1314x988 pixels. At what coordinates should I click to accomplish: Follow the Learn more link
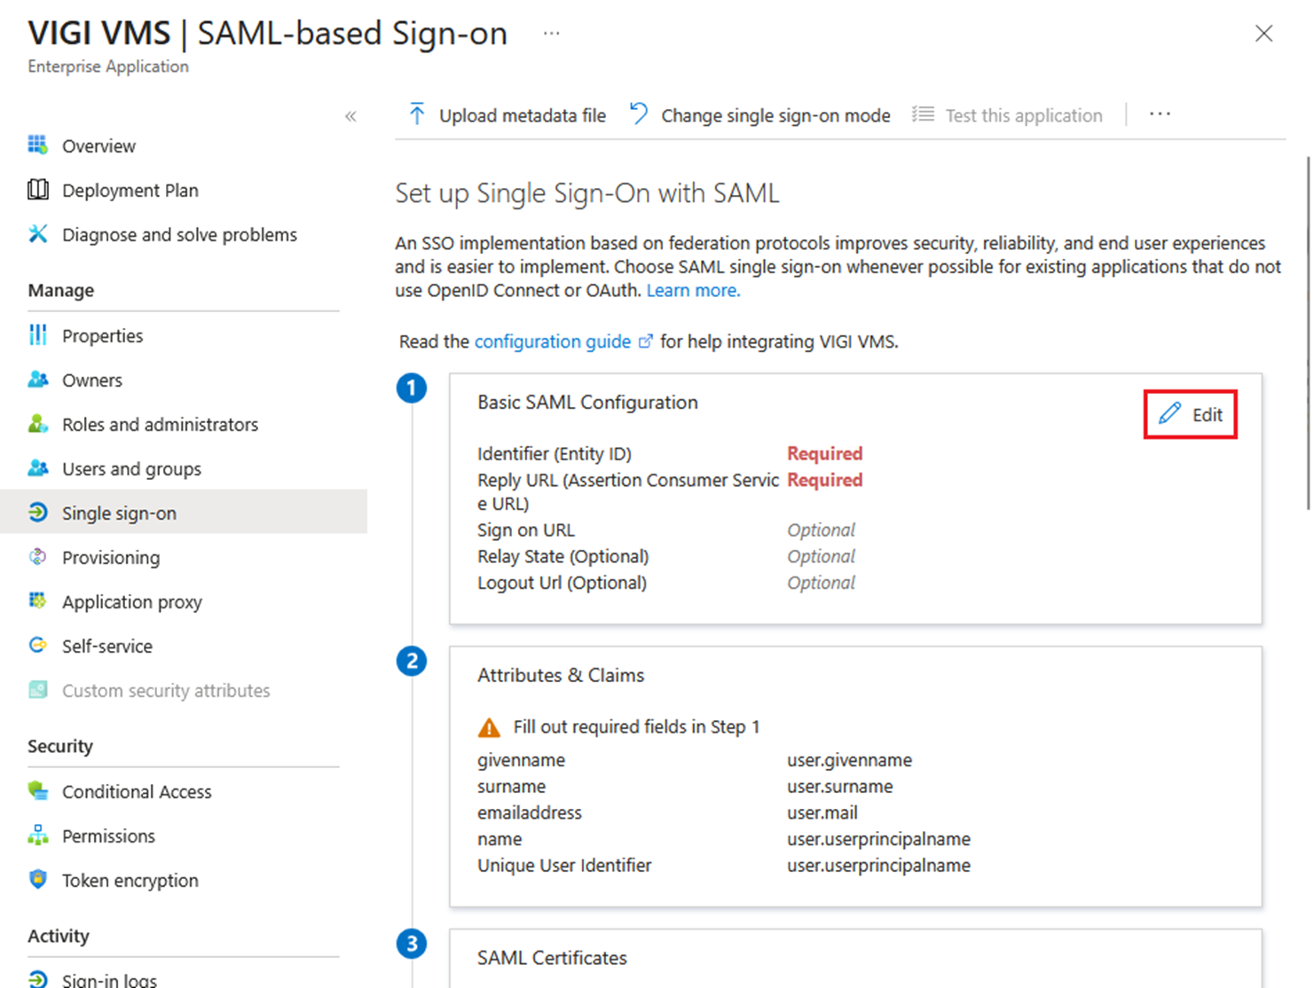(x=693, y=291)
